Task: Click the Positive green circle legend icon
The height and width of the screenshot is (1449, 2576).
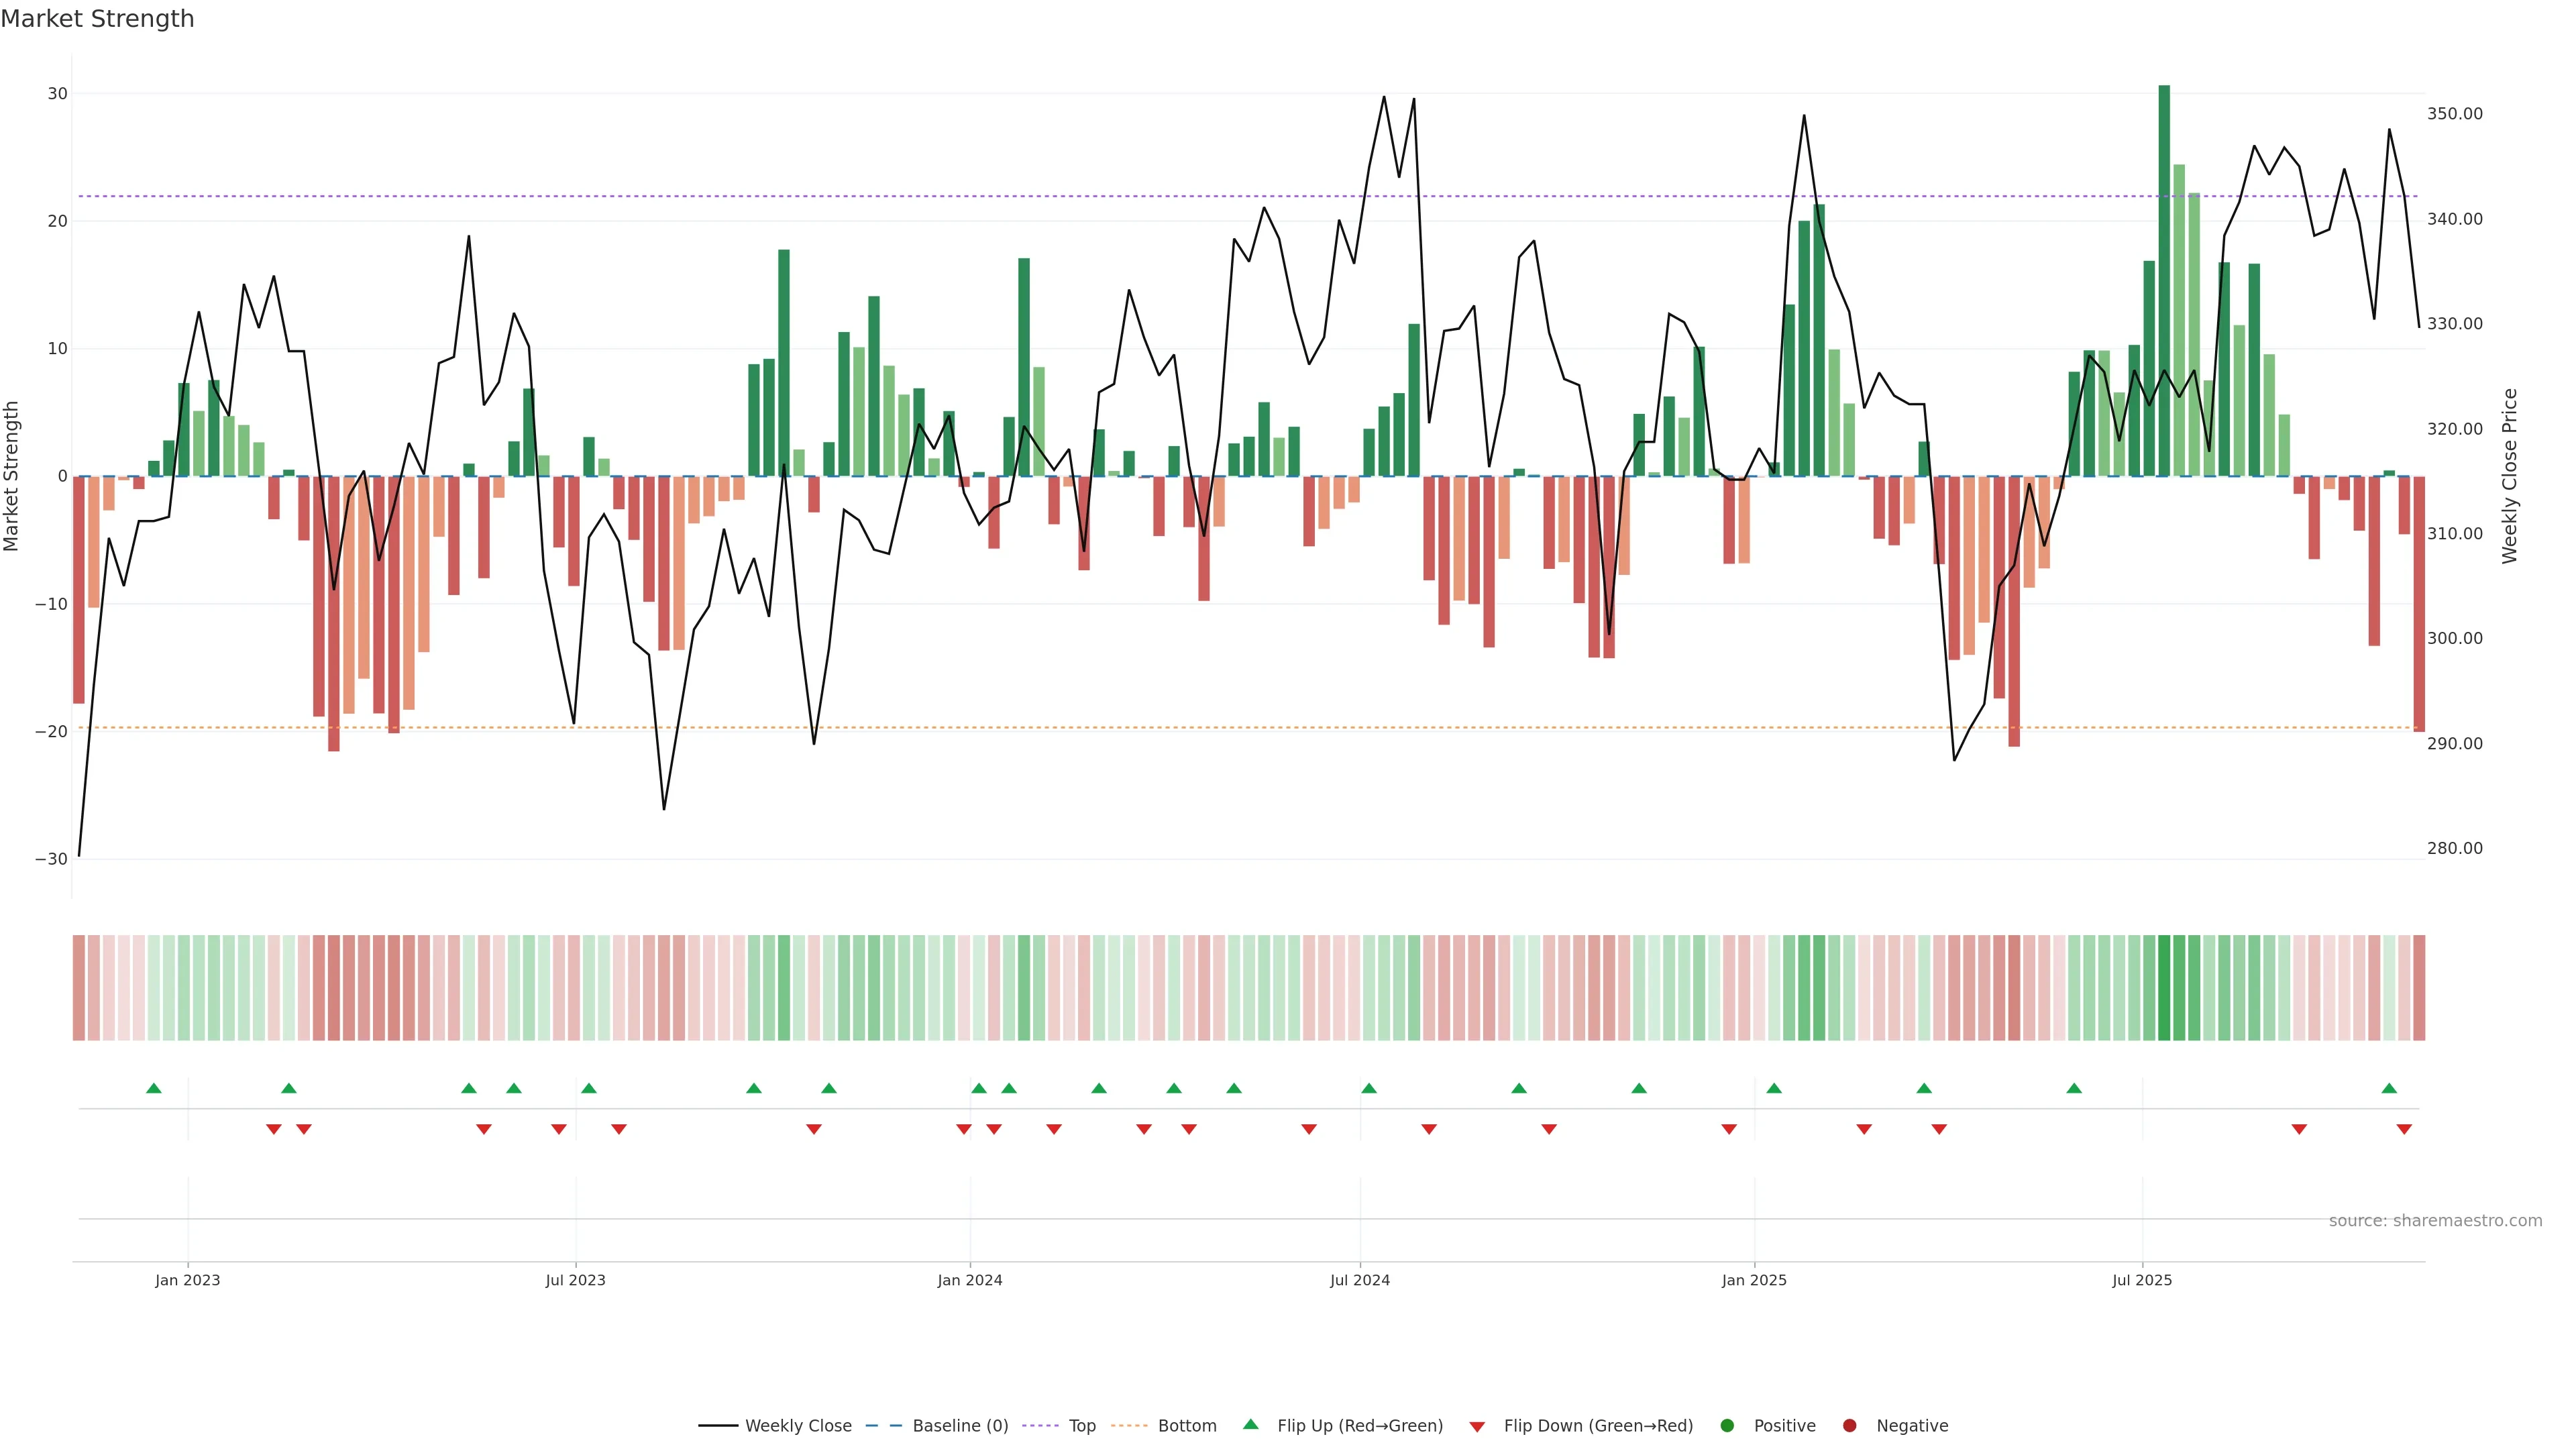Action: [x=1727, y=1426]
